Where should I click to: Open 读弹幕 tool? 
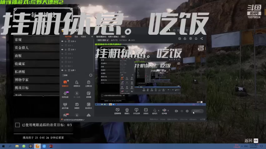click(88, 95)
